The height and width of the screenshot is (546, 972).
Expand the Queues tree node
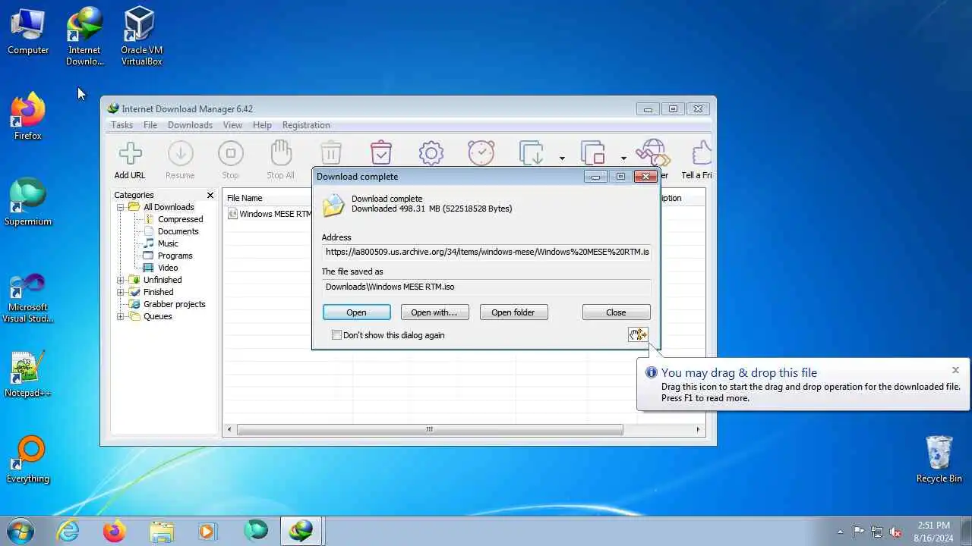120,316
